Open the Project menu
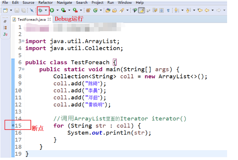Viewport: 238px width, 160px height. point(97,2)
